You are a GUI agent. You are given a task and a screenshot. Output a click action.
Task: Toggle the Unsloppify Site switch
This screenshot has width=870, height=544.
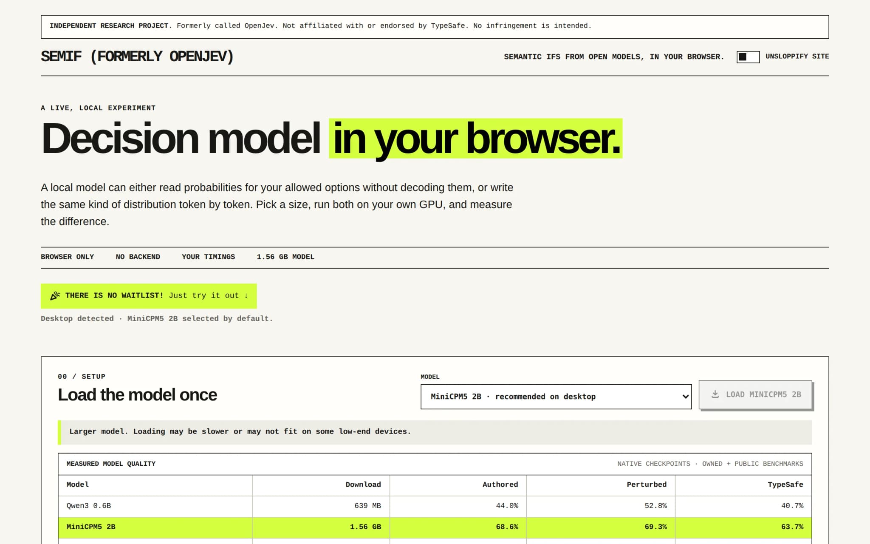tap(748, 57)
